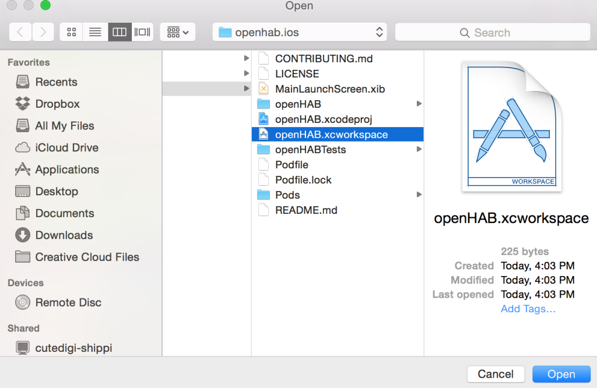Expand the openHABTests folder arrow
The image size is (597, 388).
419,149
